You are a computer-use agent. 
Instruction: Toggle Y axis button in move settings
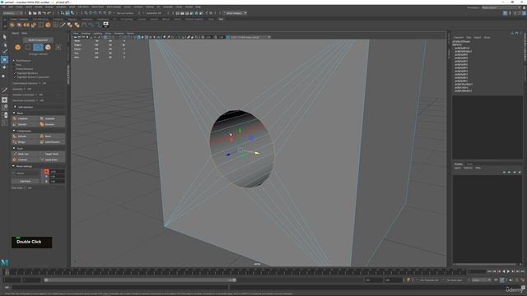pos(46,177)
